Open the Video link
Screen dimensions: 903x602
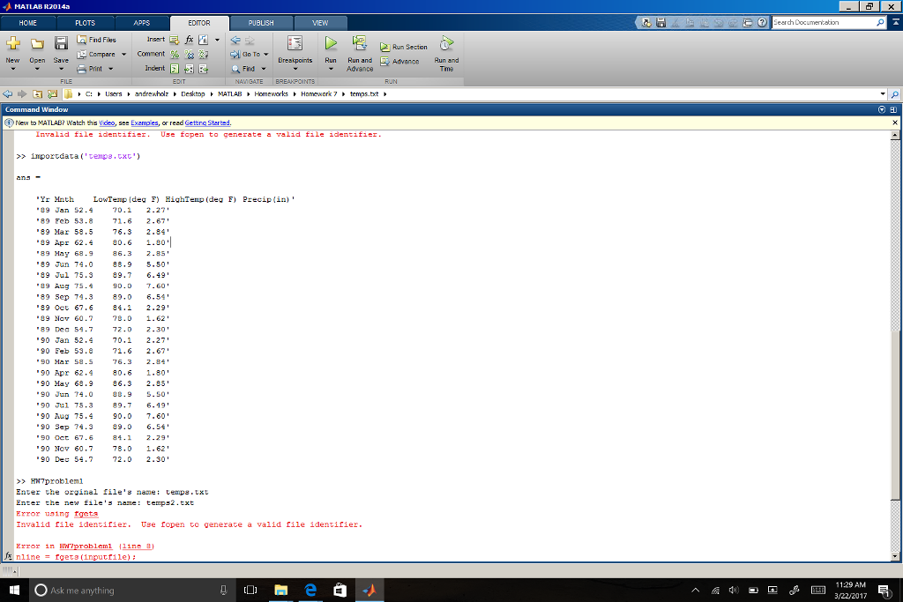pos(107,123)
